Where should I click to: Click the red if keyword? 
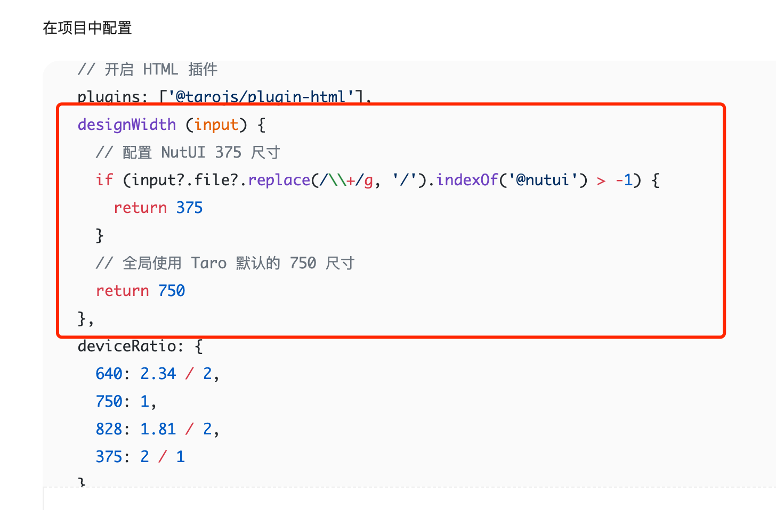pos(104,180)
